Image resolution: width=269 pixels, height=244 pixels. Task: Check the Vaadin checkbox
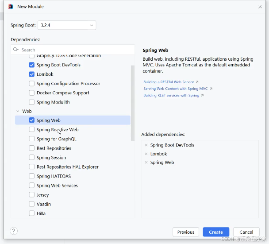[x=32, y=204]
